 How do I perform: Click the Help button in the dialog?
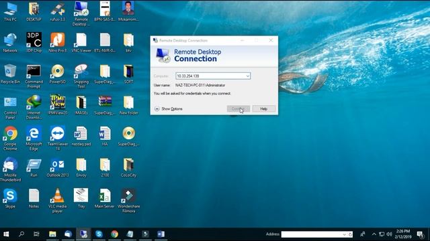[264, 108]
